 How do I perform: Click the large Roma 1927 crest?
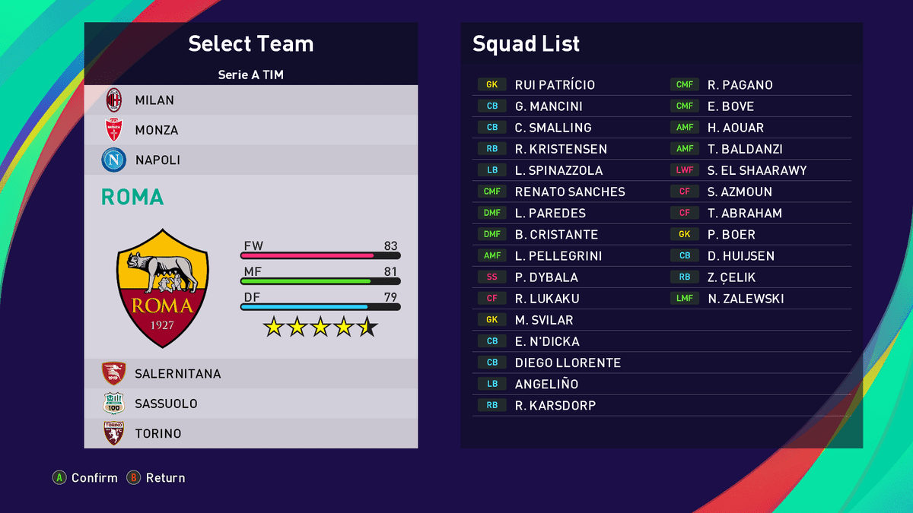pyautogui.click(x=161, y=288)
